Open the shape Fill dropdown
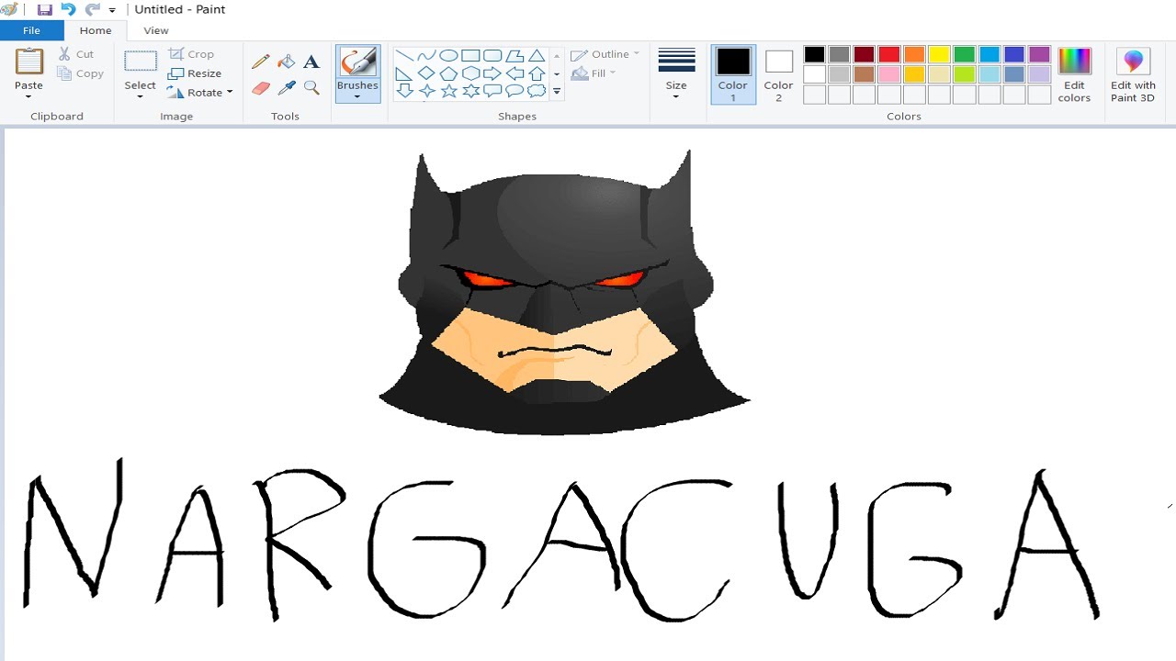 click(x=594, y=73)
